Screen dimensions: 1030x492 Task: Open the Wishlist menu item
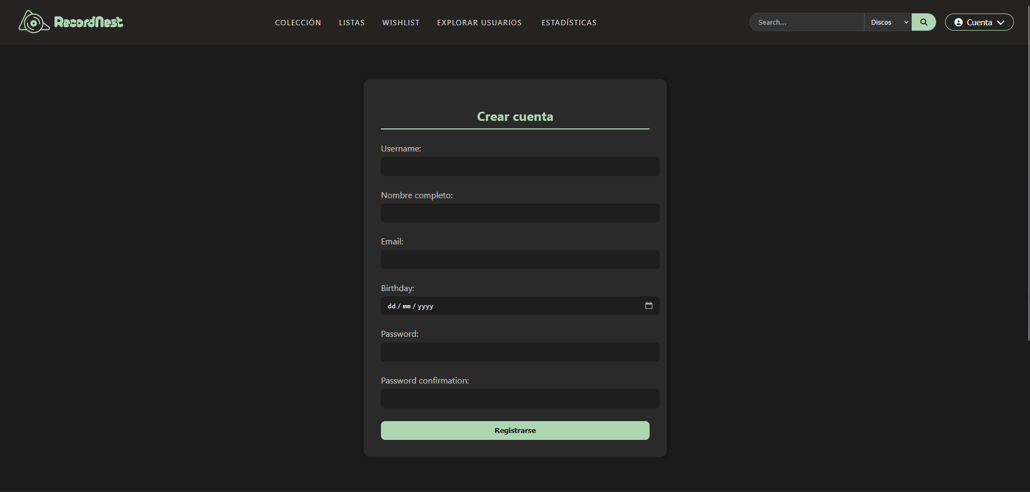pos(401,23)
